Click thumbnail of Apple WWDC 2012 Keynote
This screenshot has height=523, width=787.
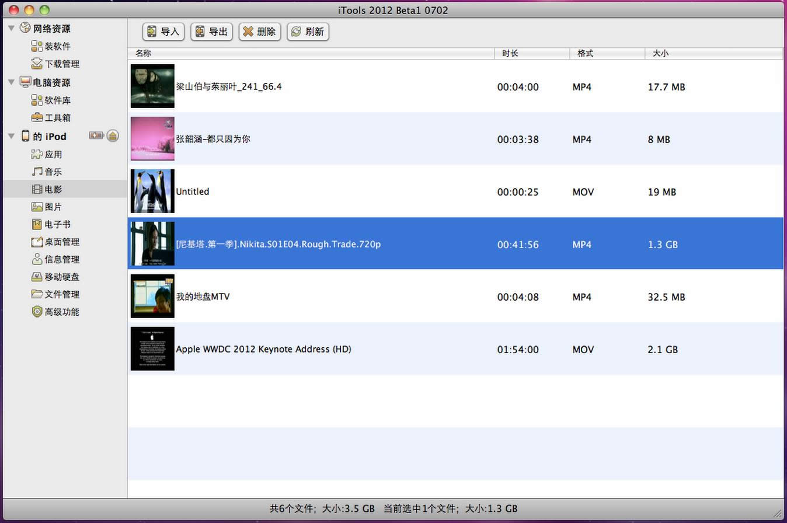coord(152,348)
